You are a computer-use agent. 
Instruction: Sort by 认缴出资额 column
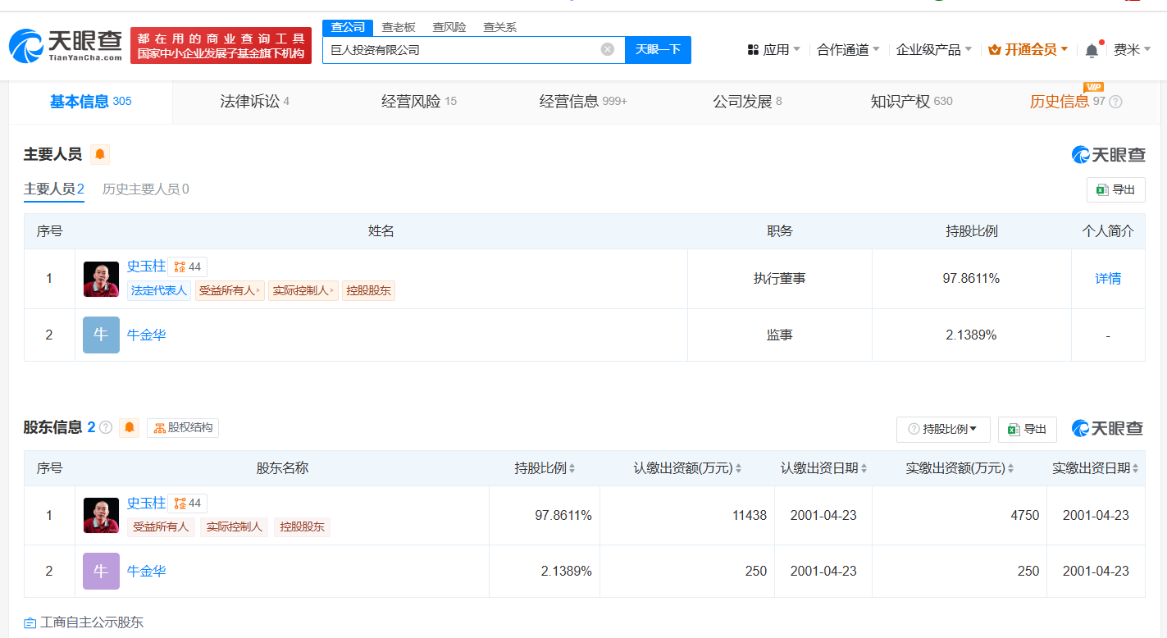tap(738, 468)
